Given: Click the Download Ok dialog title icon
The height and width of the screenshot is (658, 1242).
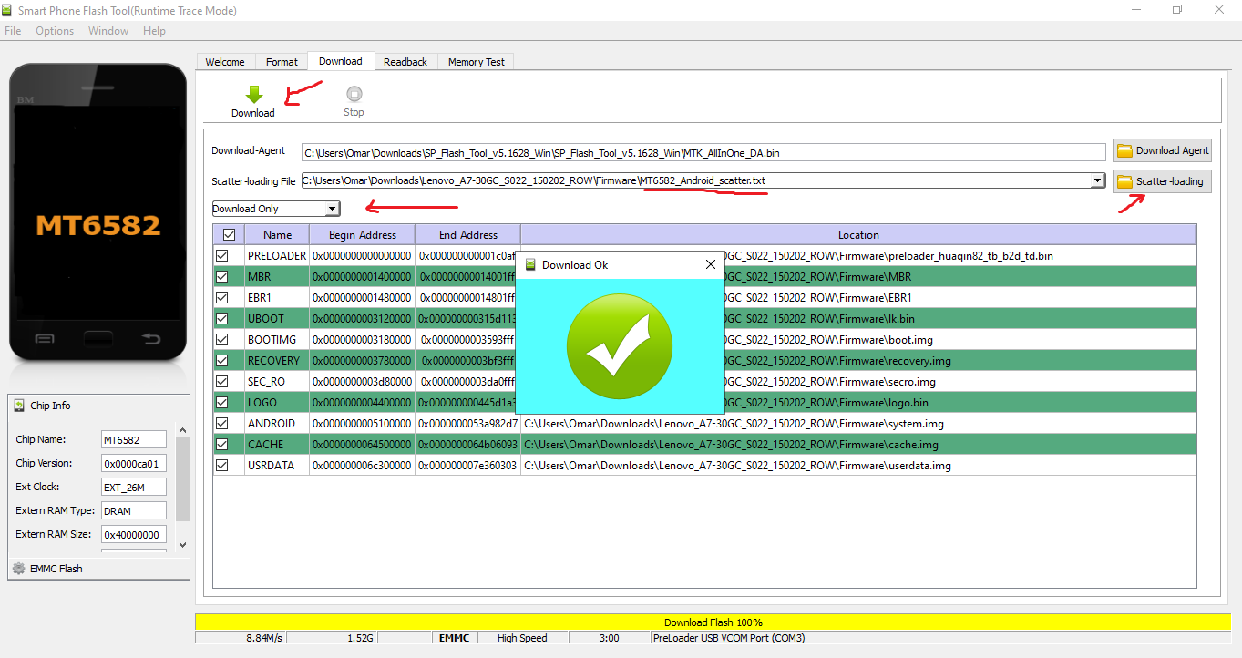Looking at the screenshot, I should pyautogui.click(x=530, y=265).
